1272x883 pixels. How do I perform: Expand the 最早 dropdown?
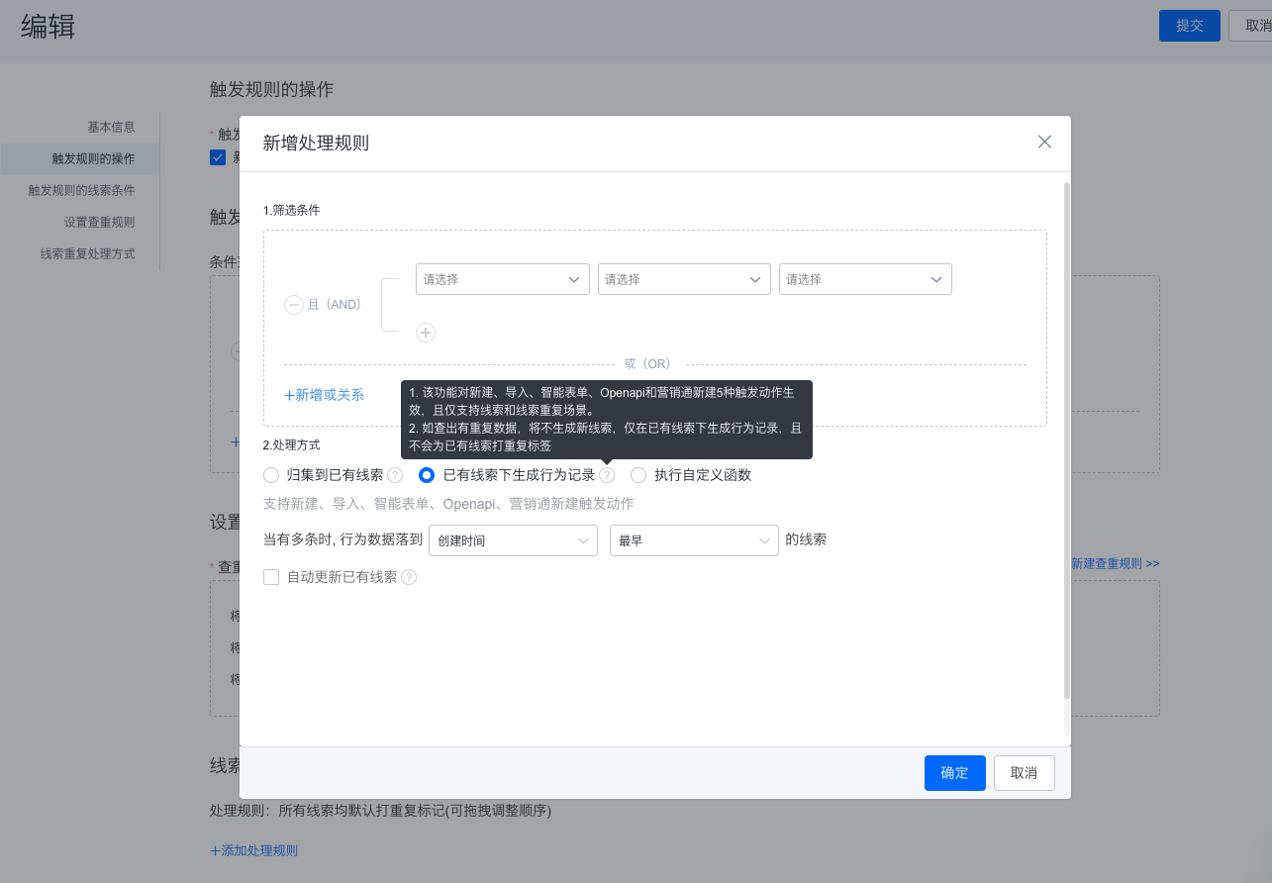(693, 540)
